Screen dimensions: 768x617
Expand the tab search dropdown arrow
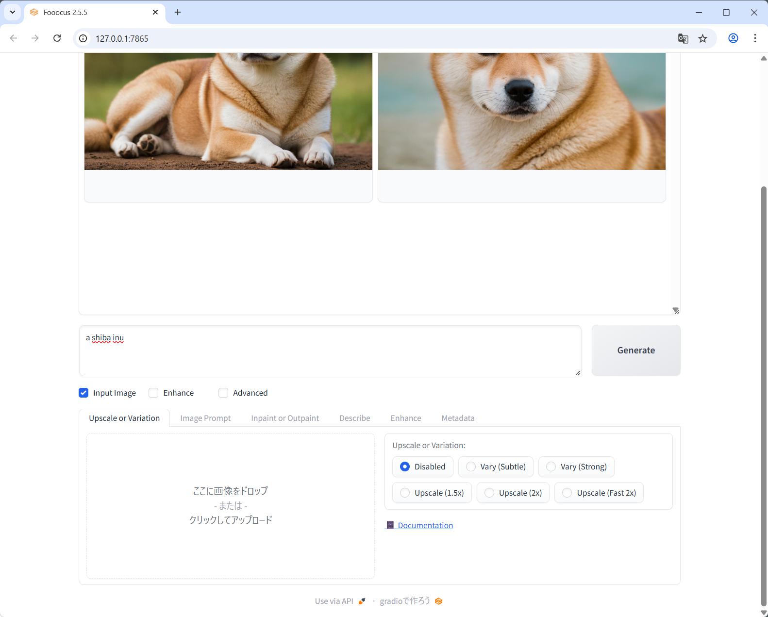coord(13,12)
